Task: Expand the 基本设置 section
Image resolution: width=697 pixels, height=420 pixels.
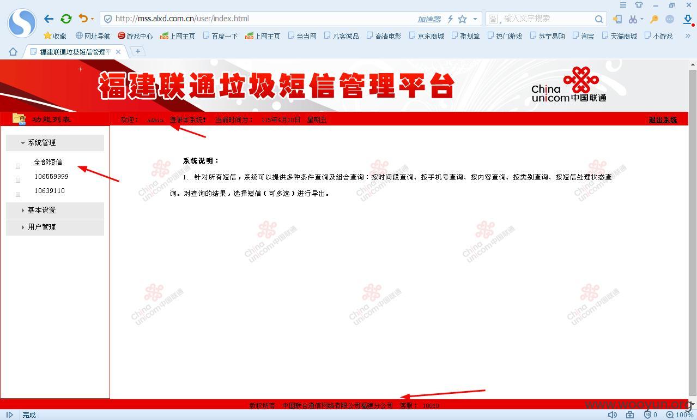Action: coord(54,210)
